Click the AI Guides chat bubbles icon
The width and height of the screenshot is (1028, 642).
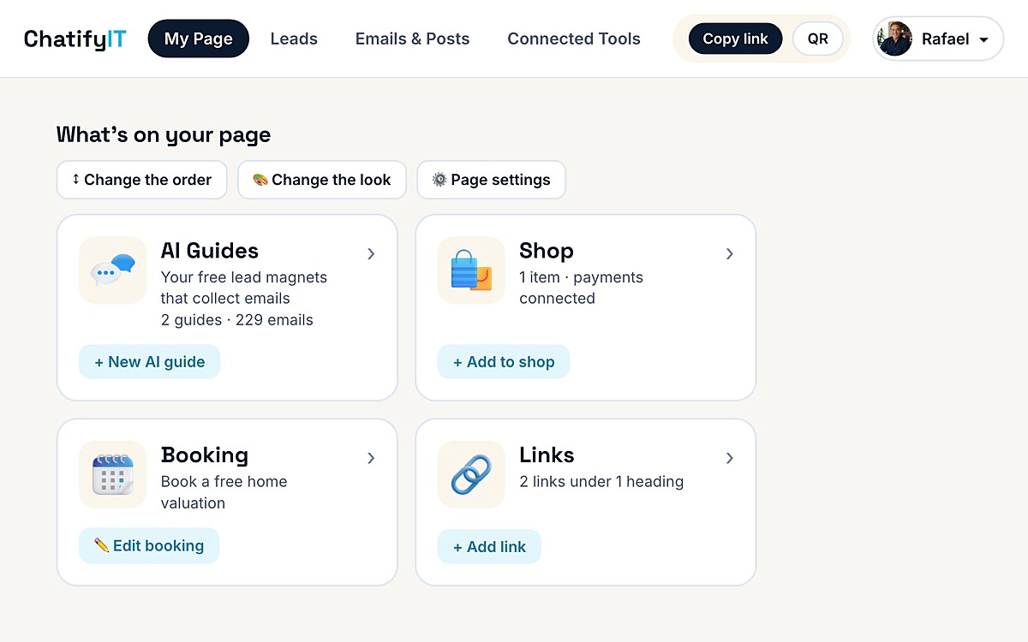point(112,270)
